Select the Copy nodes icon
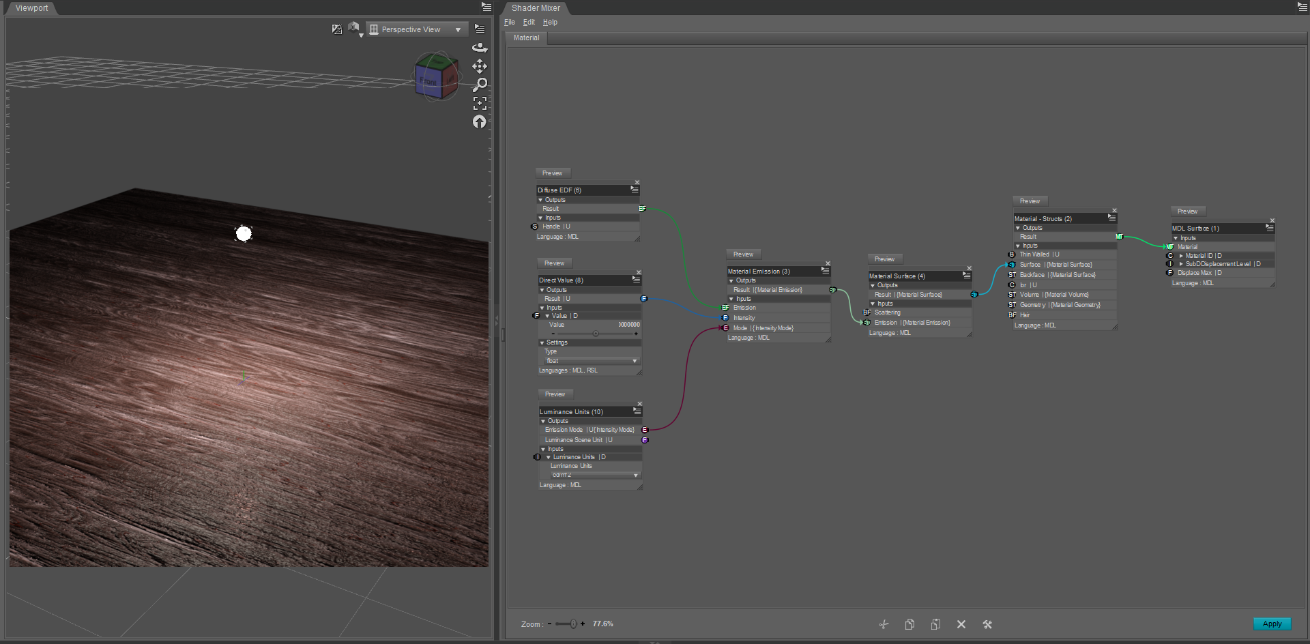 909,624
